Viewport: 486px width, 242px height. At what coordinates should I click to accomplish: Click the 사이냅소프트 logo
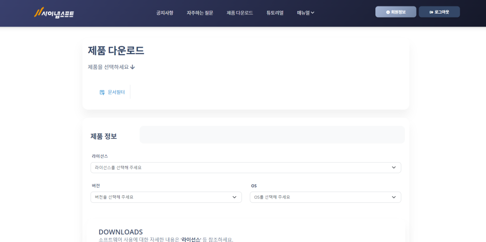54,13
